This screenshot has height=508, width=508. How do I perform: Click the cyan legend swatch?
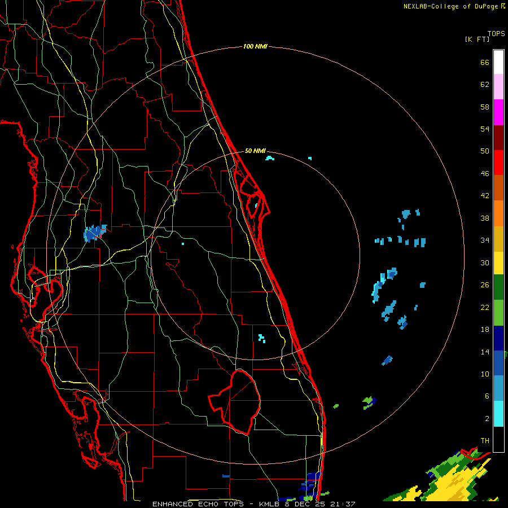coord(498,414)
